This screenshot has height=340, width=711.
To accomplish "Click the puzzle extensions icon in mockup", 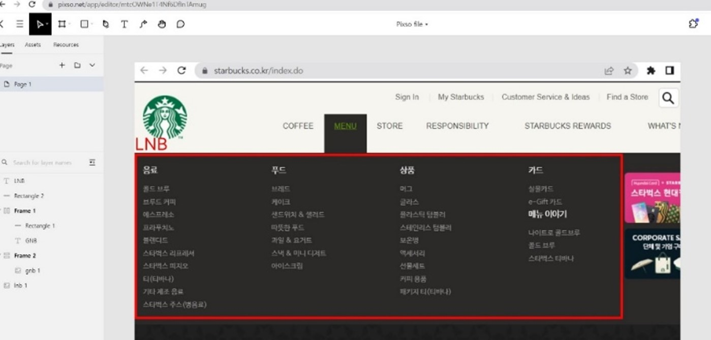I will [651, 71].
